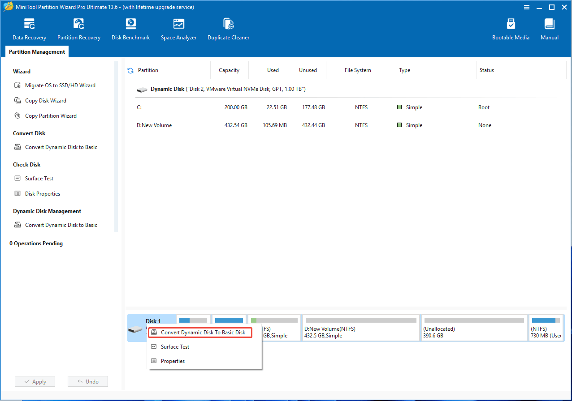Image resolution: width=572 pixels, height=401 pixels.
Task: Open the hamburger menu in title bar
Action: pyautogui.click(x=528, y=7)
